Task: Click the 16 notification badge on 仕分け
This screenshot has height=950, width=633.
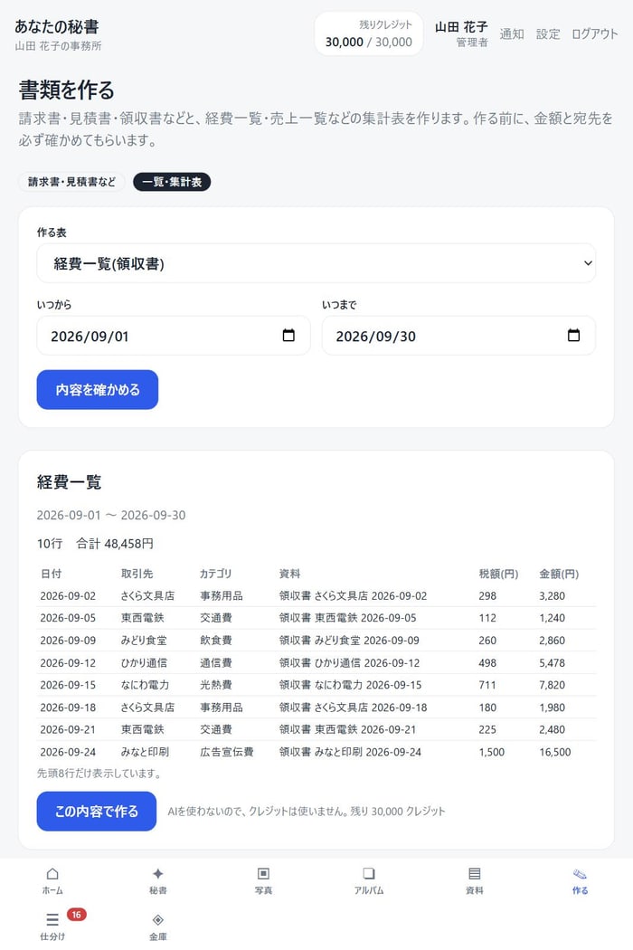Action: (76, 914)
